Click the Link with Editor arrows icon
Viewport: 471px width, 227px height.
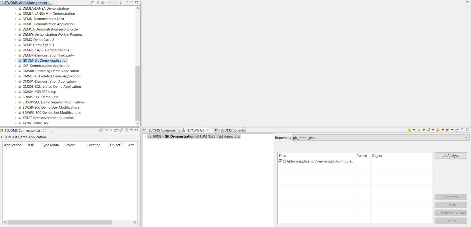98,3
